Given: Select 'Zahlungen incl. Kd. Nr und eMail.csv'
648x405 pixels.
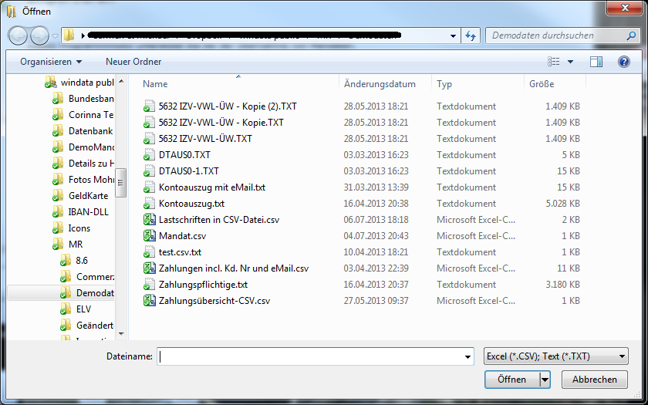Looking at the screenshot, I should (234, 268).
